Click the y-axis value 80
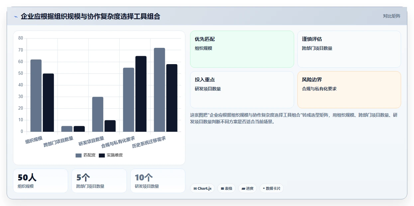Viewport: 414px width, 206px height. 21,38
